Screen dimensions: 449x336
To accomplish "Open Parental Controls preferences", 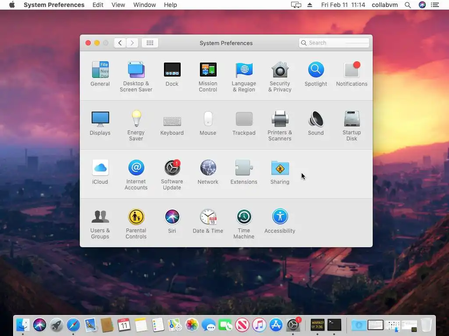I will coord(136,224).
